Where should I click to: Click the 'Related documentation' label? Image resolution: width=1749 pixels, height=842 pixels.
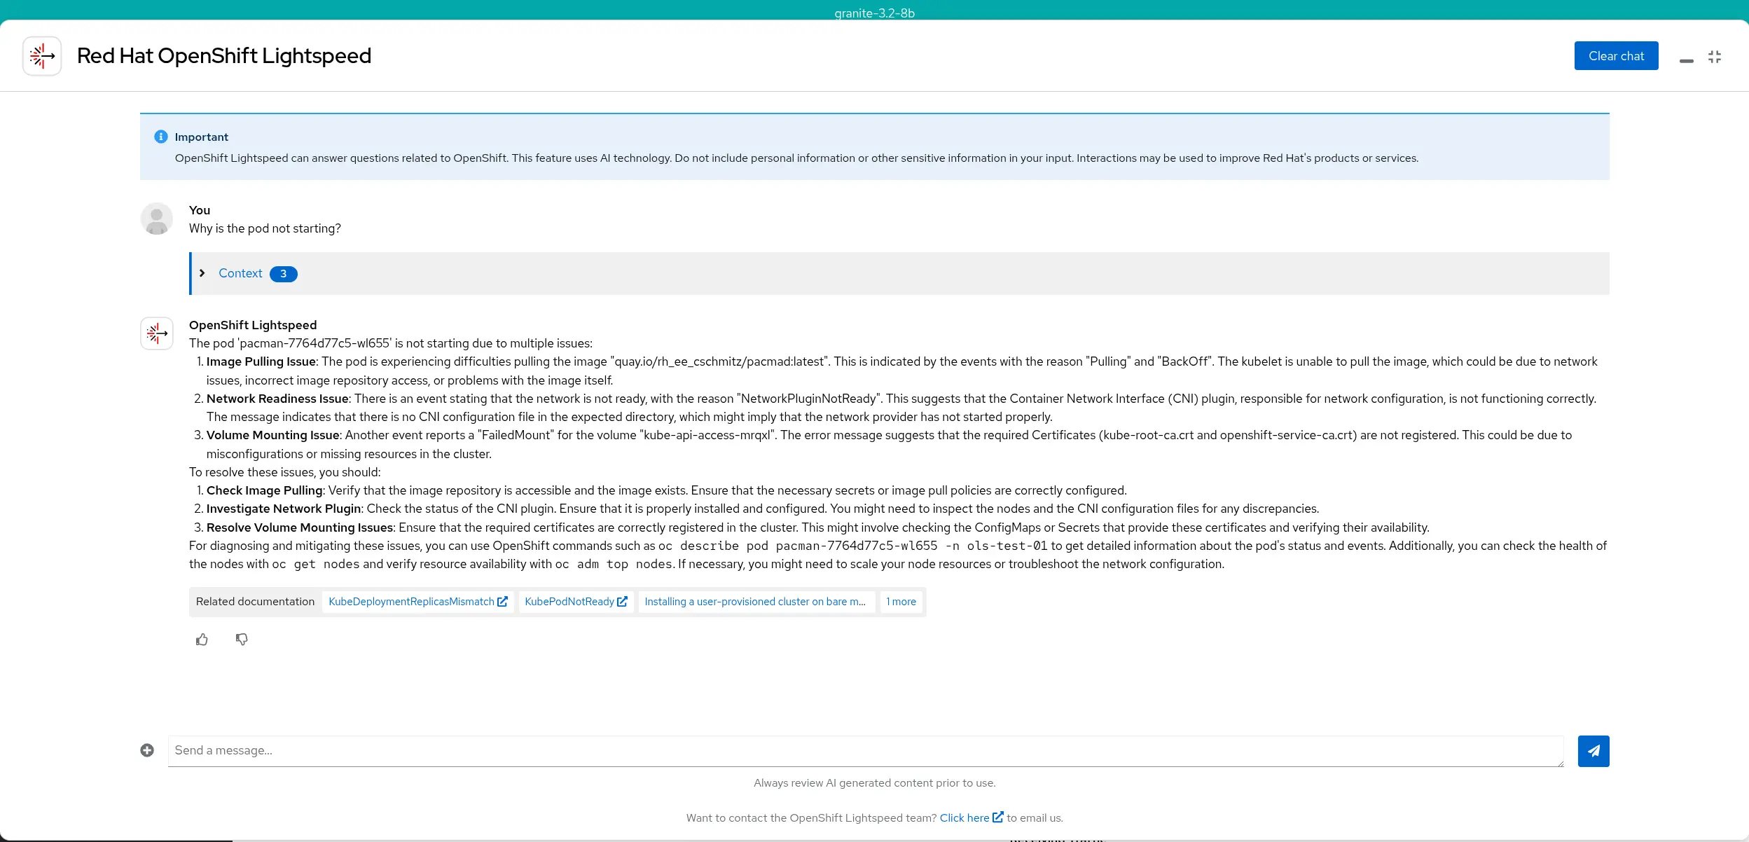point(255,602)
